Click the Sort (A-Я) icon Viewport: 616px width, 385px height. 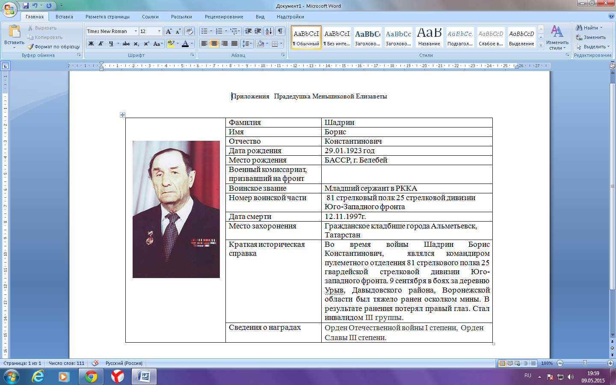point(268,31)
